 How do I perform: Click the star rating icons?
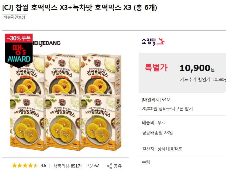(25, 166)
